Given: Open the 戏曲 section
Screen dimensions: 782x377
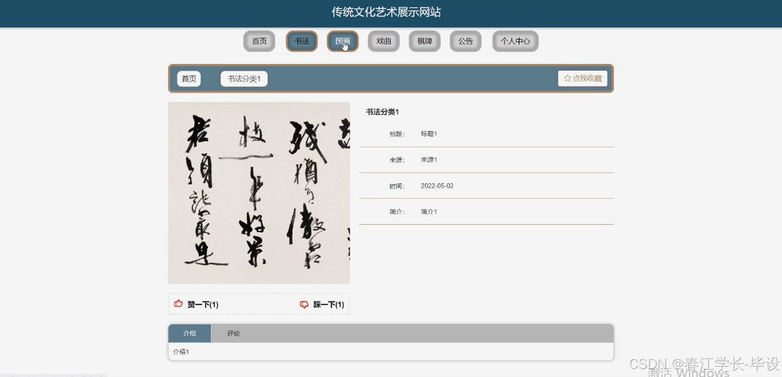Looking at the screenshot, I should tap(383, 41).
